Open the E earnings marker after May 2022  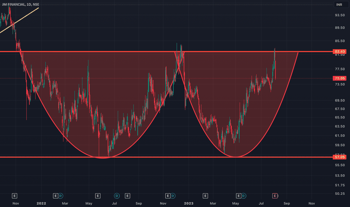pos(98,196)
